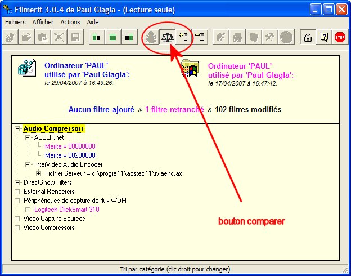Click the greyed-out floppy disk save icon
The width and height of the screenshot is (351, 276).
(75, 37)
